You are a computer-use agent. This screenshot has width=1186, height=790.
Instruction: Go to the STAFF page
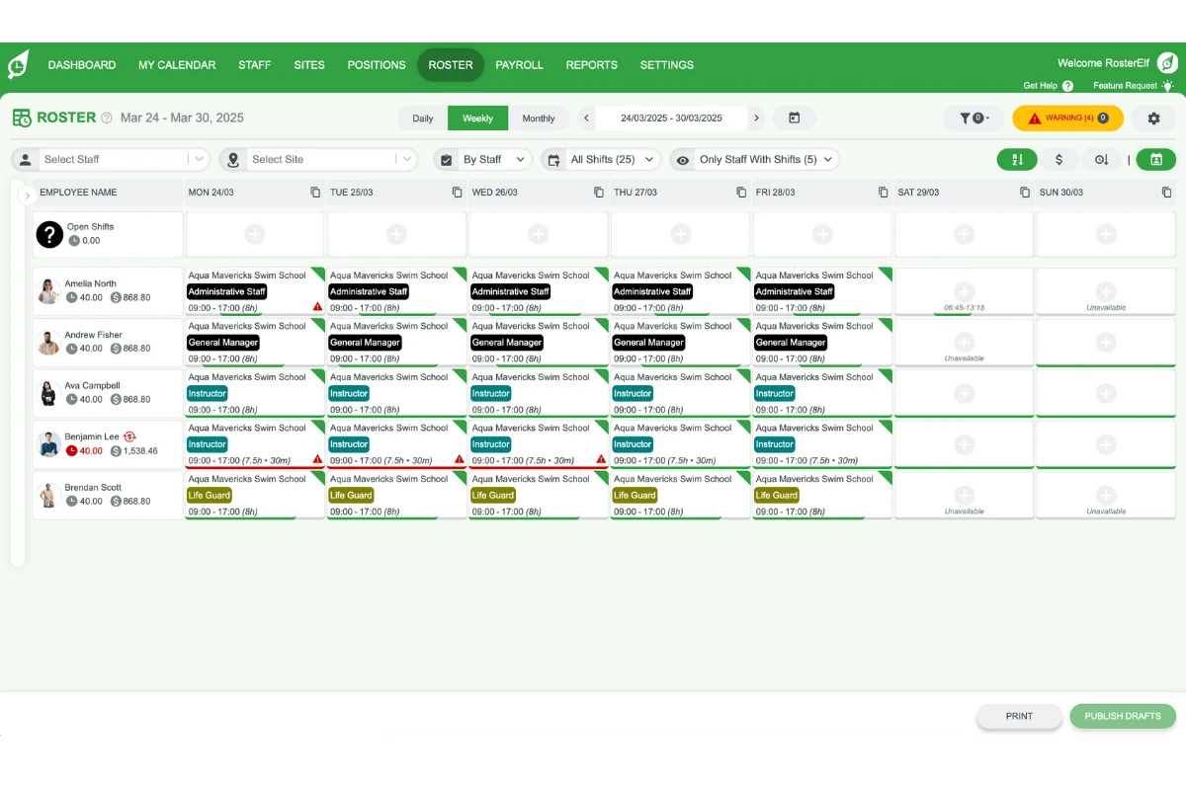tap(254, 65)
